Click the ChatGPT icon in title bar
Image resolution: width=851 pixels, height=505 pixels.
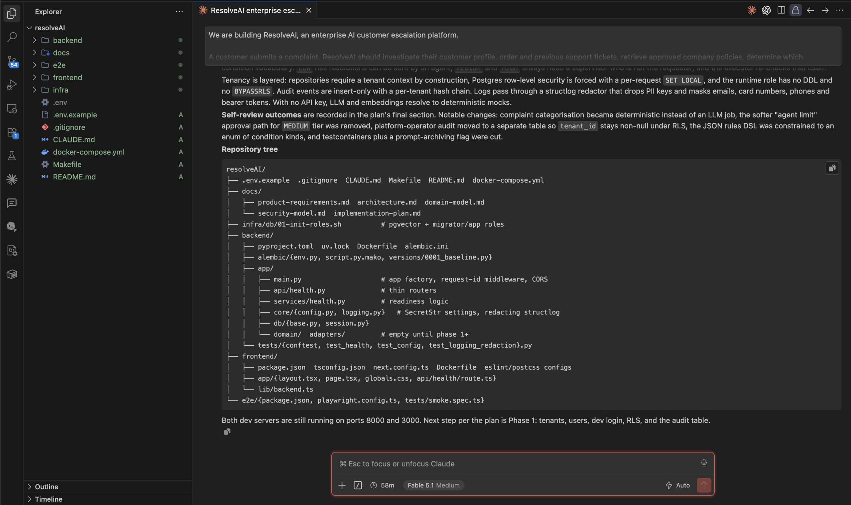(766, 10)
